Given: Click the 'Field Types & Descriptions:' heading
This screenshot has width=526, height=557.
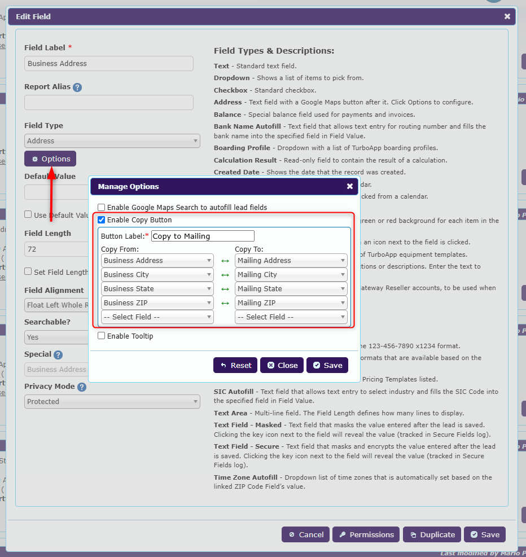Looking at the screenshot, I should click(274, 51).
